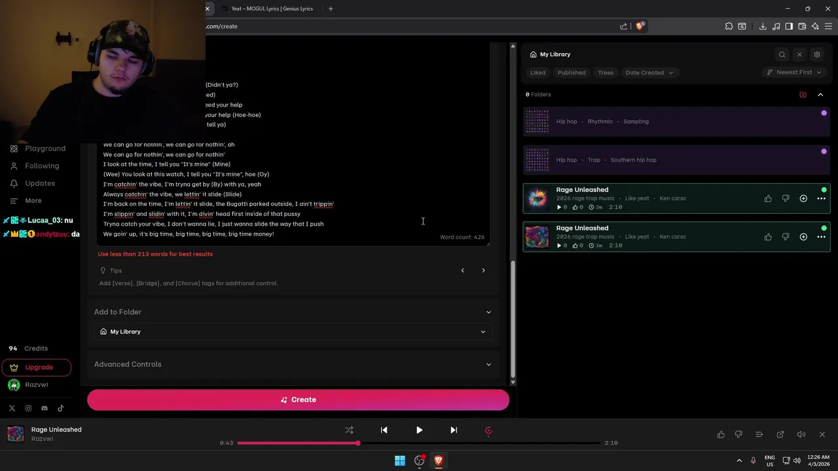
Task: Open My Library settings gear
Action: (817, 54)
